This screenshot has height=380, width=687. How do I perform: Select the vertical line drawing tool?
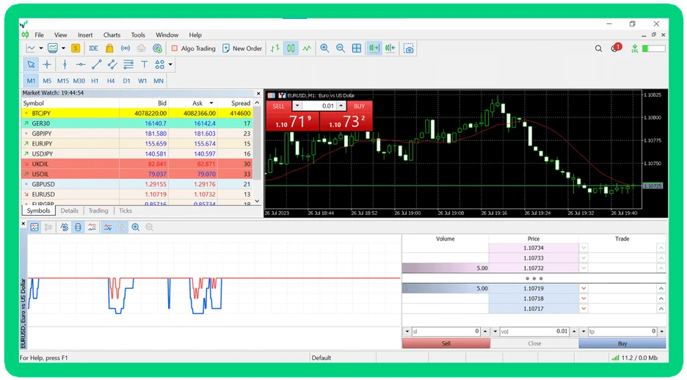point(65,65)
